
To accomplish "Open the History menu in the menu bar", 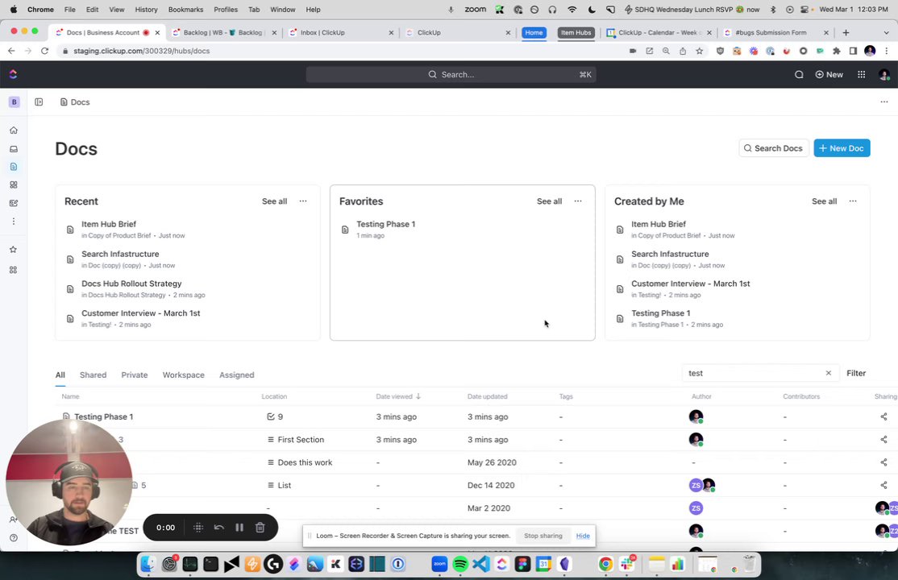I will pyautogui.click(x=146, y=10).
